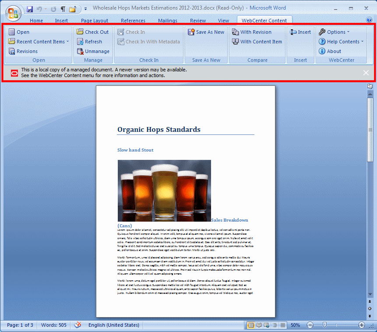The width and height of the screenshot is (377, 332).
Task: Click the red Oracle icon in the notification bar
Action: [x=14, y=73]
